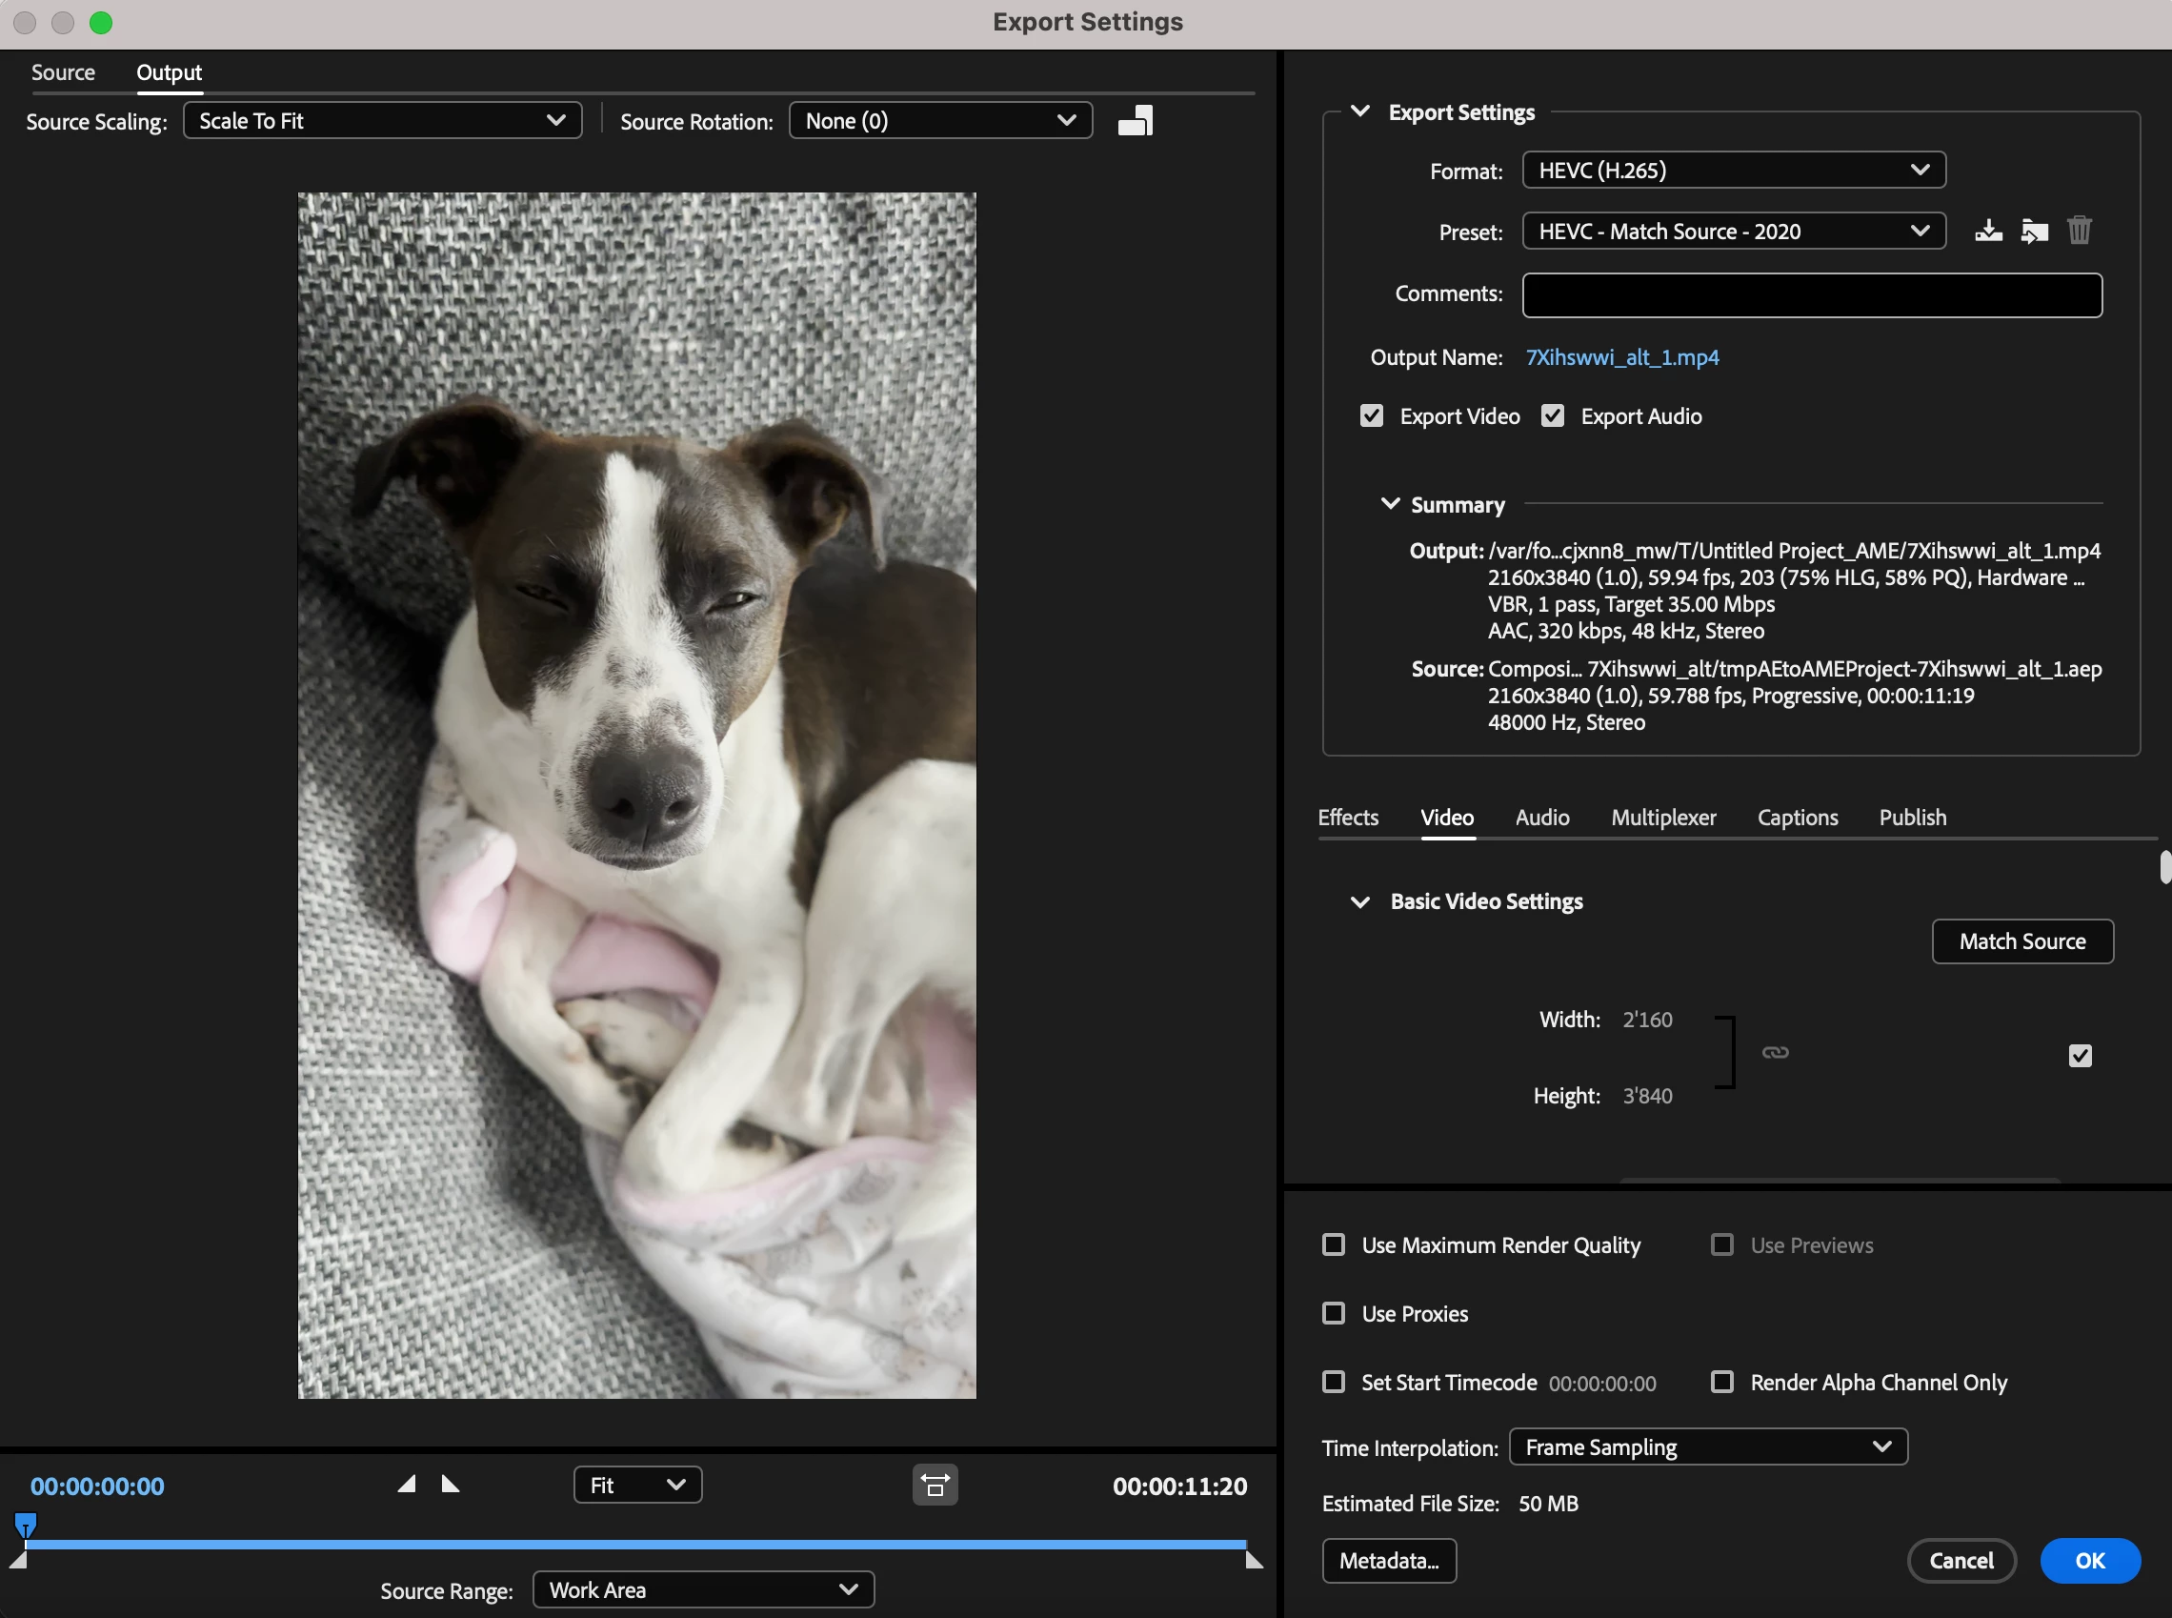Collapse the Summary section
This screenshot has width=2172, height=1618.
(1390, 504)
